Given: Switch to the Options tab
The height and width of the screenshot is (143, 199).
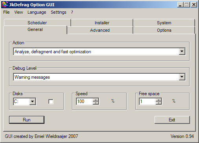Looking at the screenshot, I should point(164,30).
